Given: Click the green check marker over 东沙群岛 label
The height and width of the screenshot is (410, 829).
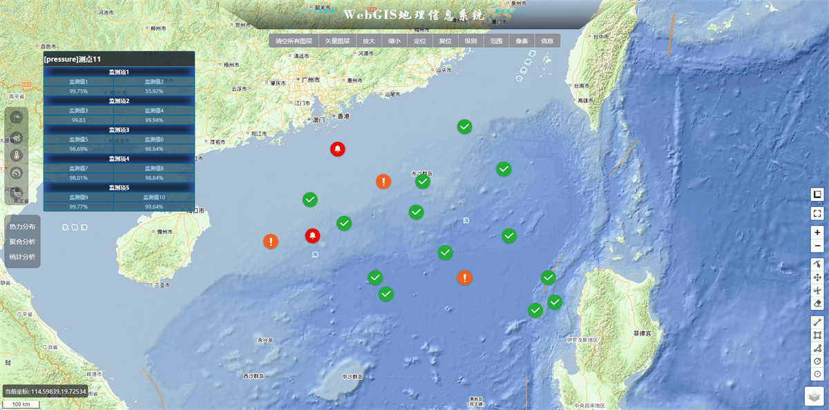Looking at the screenshot, I should pos(422,182).
